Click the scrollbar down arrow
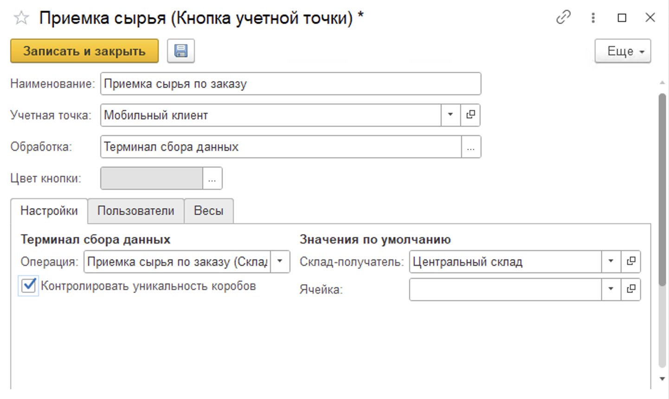The height and width of the screenshot is (399, 669). tap(662, 379)
